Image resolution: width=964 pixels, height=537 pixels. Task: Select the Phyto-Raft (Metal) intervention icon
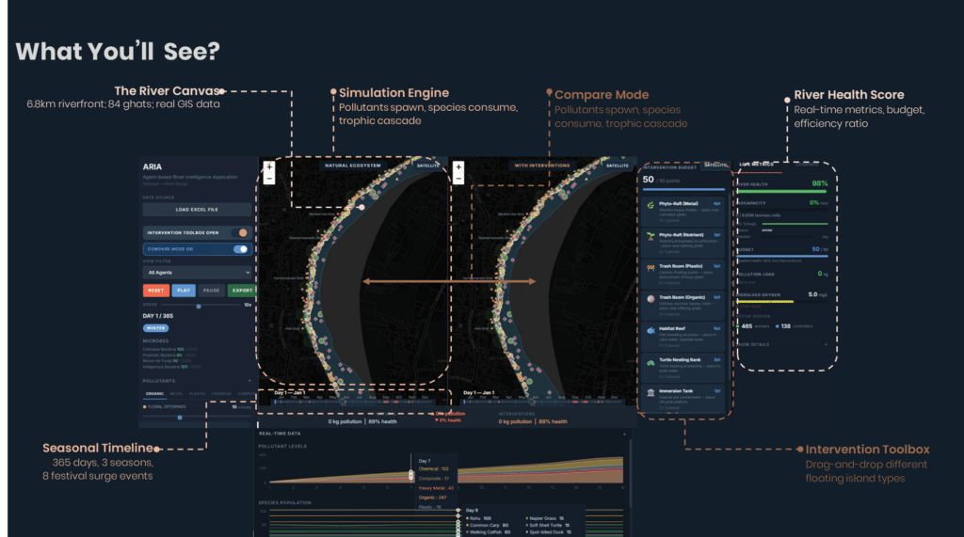click(x=650, y=204)
